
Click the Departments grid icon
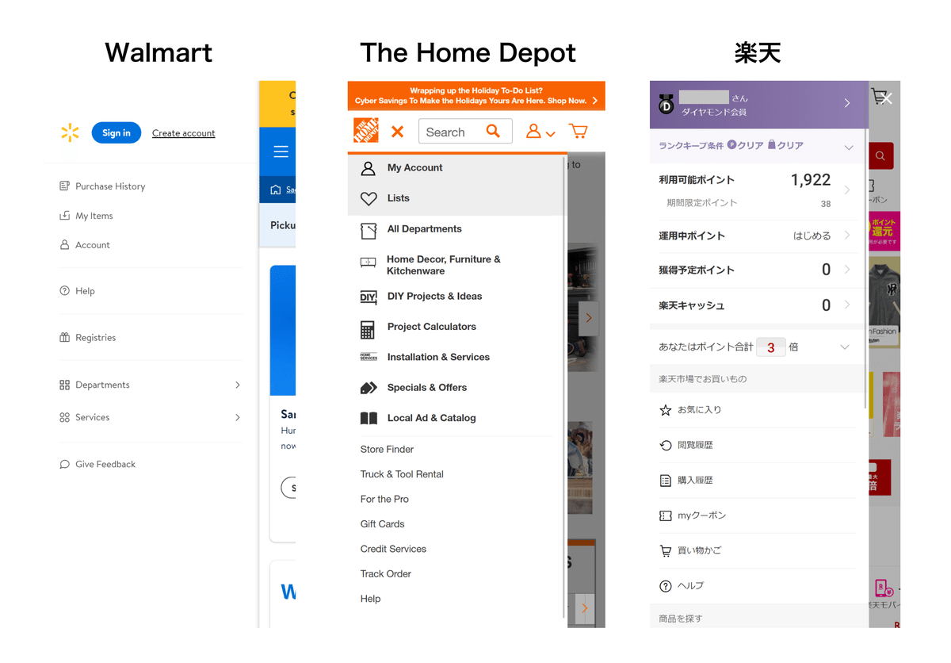(x=64, y=385)
